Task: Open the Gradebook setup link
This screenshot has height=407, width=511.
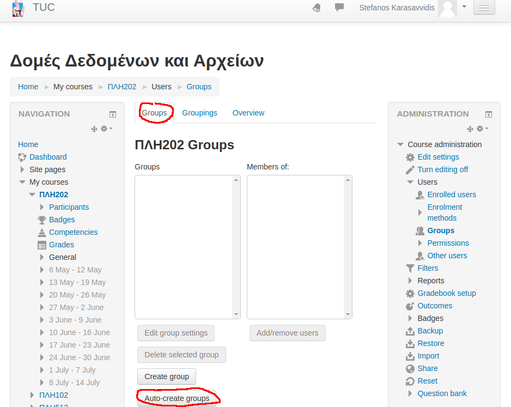Action: pyautogui.click(x=446, y=293)
